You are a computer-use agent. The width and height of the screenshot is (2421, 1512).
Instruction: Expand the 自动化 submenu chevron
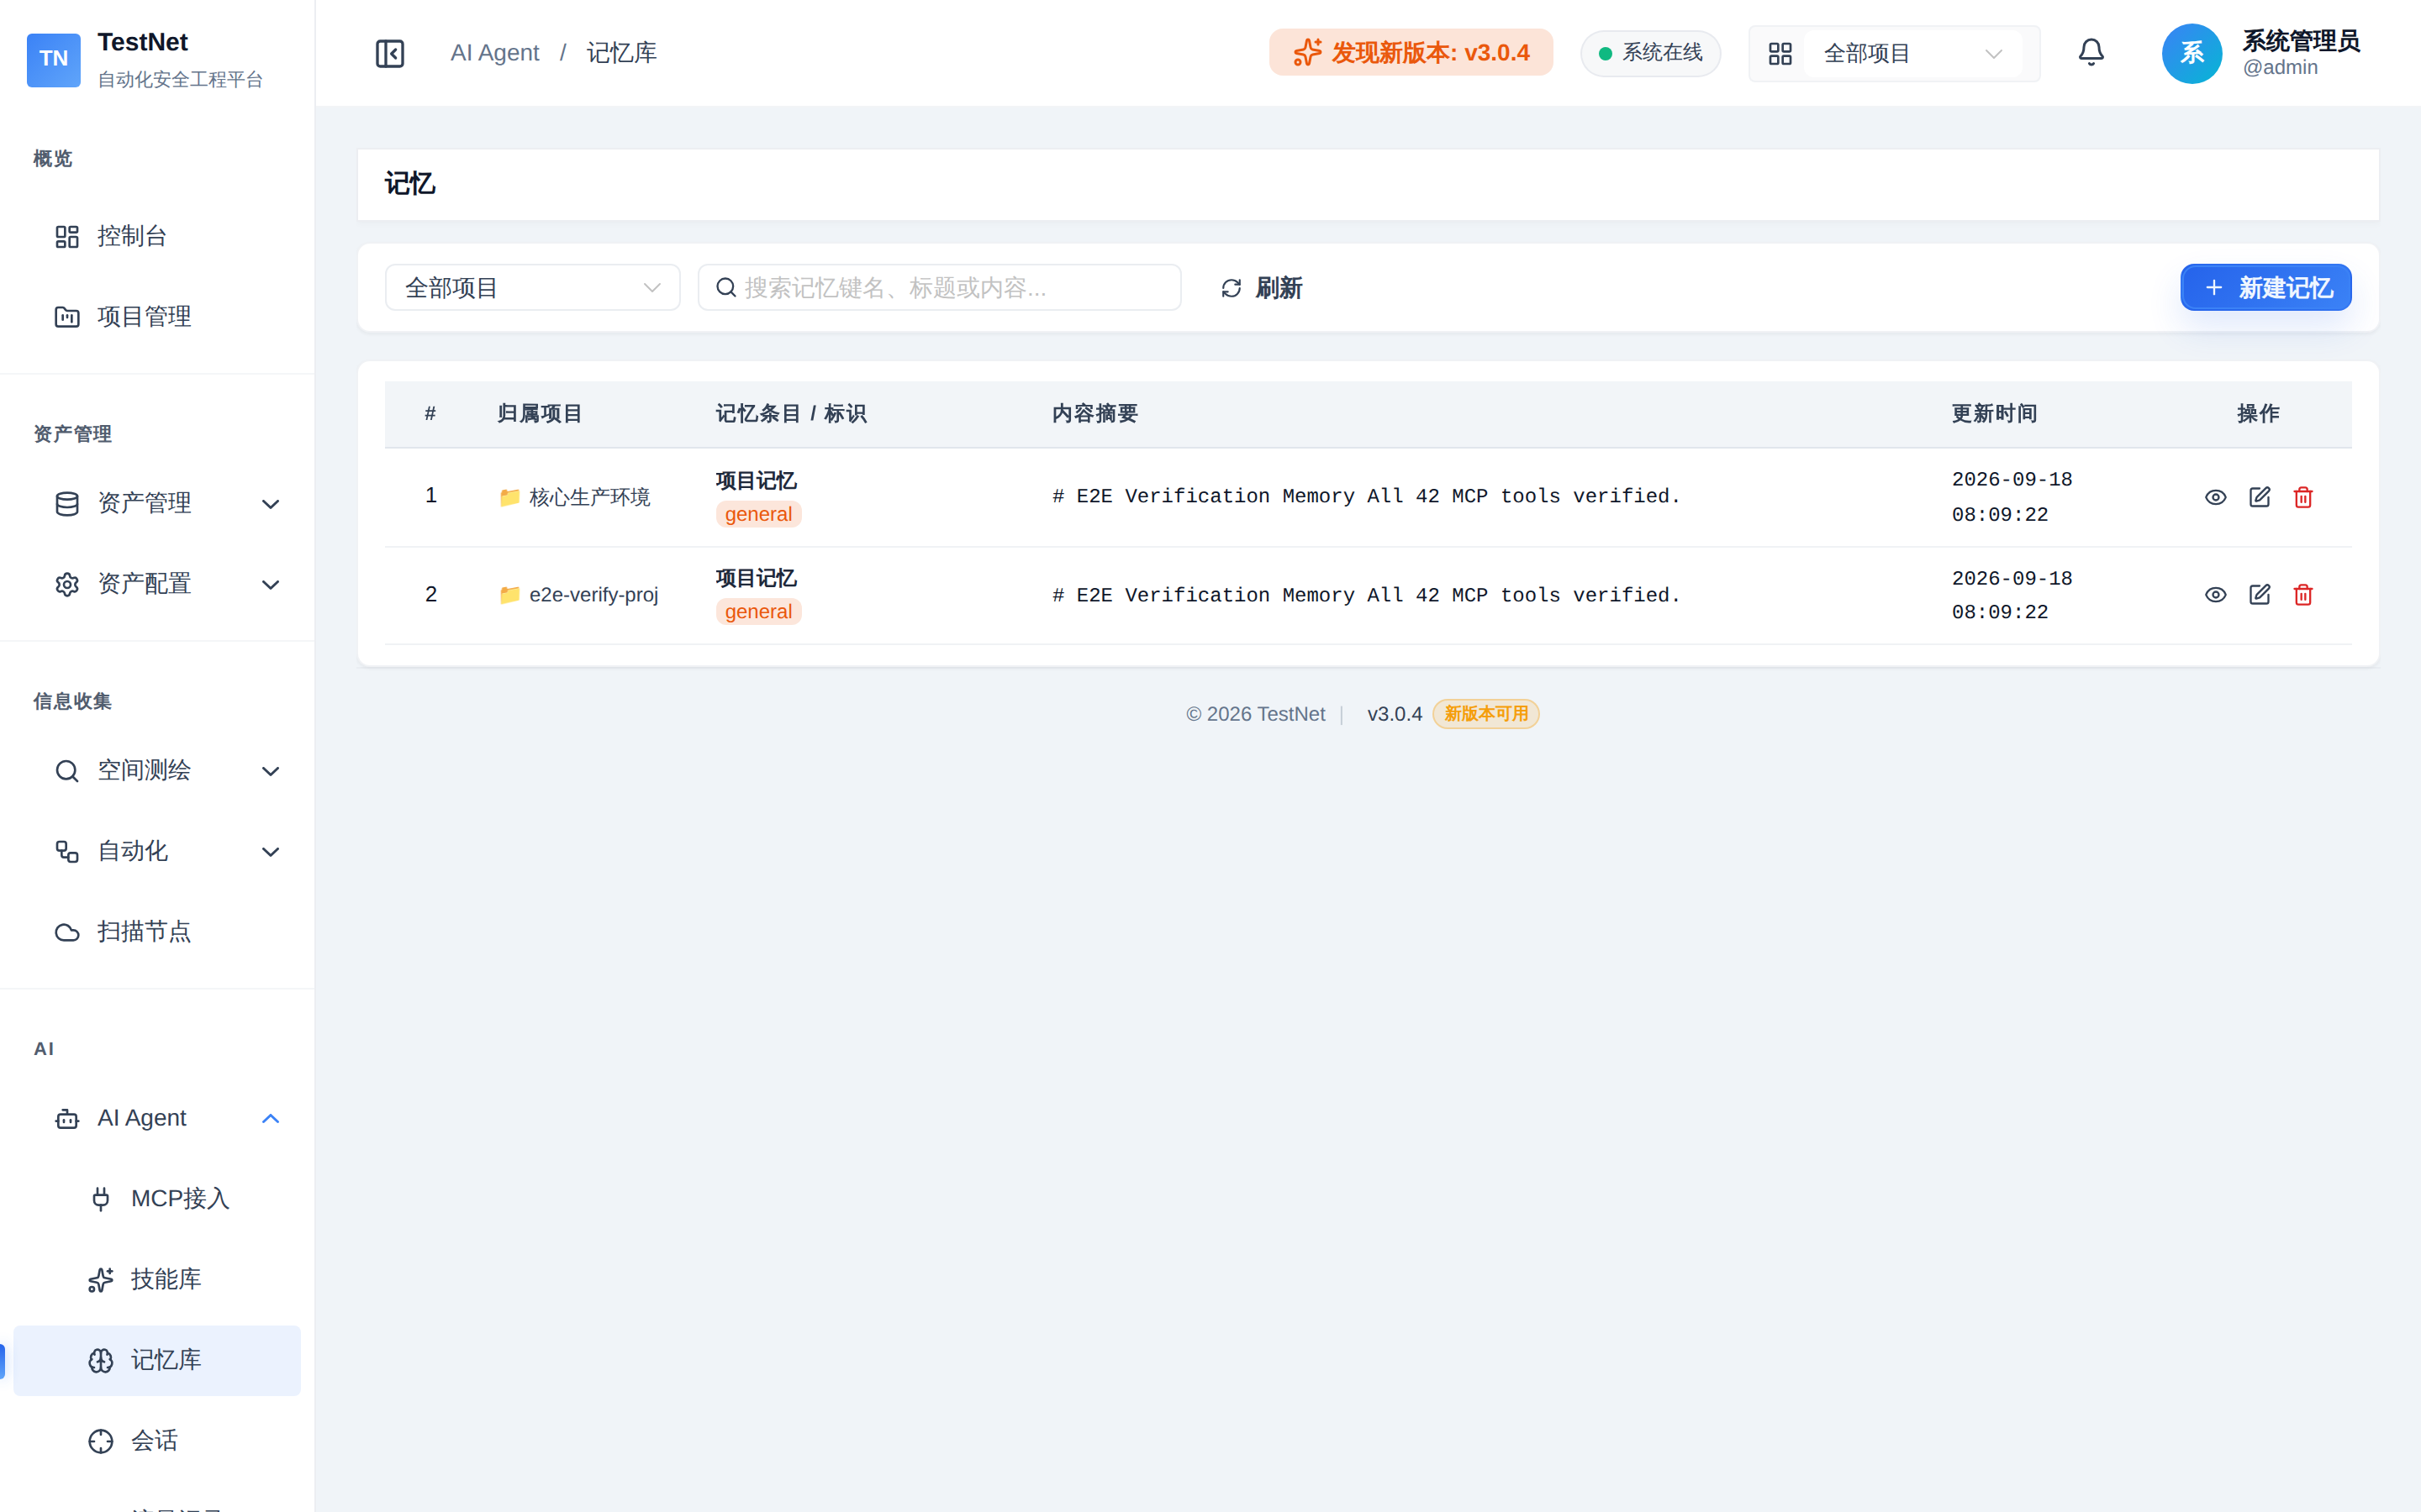click(x=270, y=851)
